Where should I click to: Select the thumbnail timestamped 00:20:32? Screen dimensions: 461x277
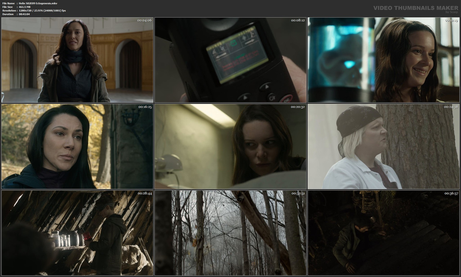tap(230, 147)
